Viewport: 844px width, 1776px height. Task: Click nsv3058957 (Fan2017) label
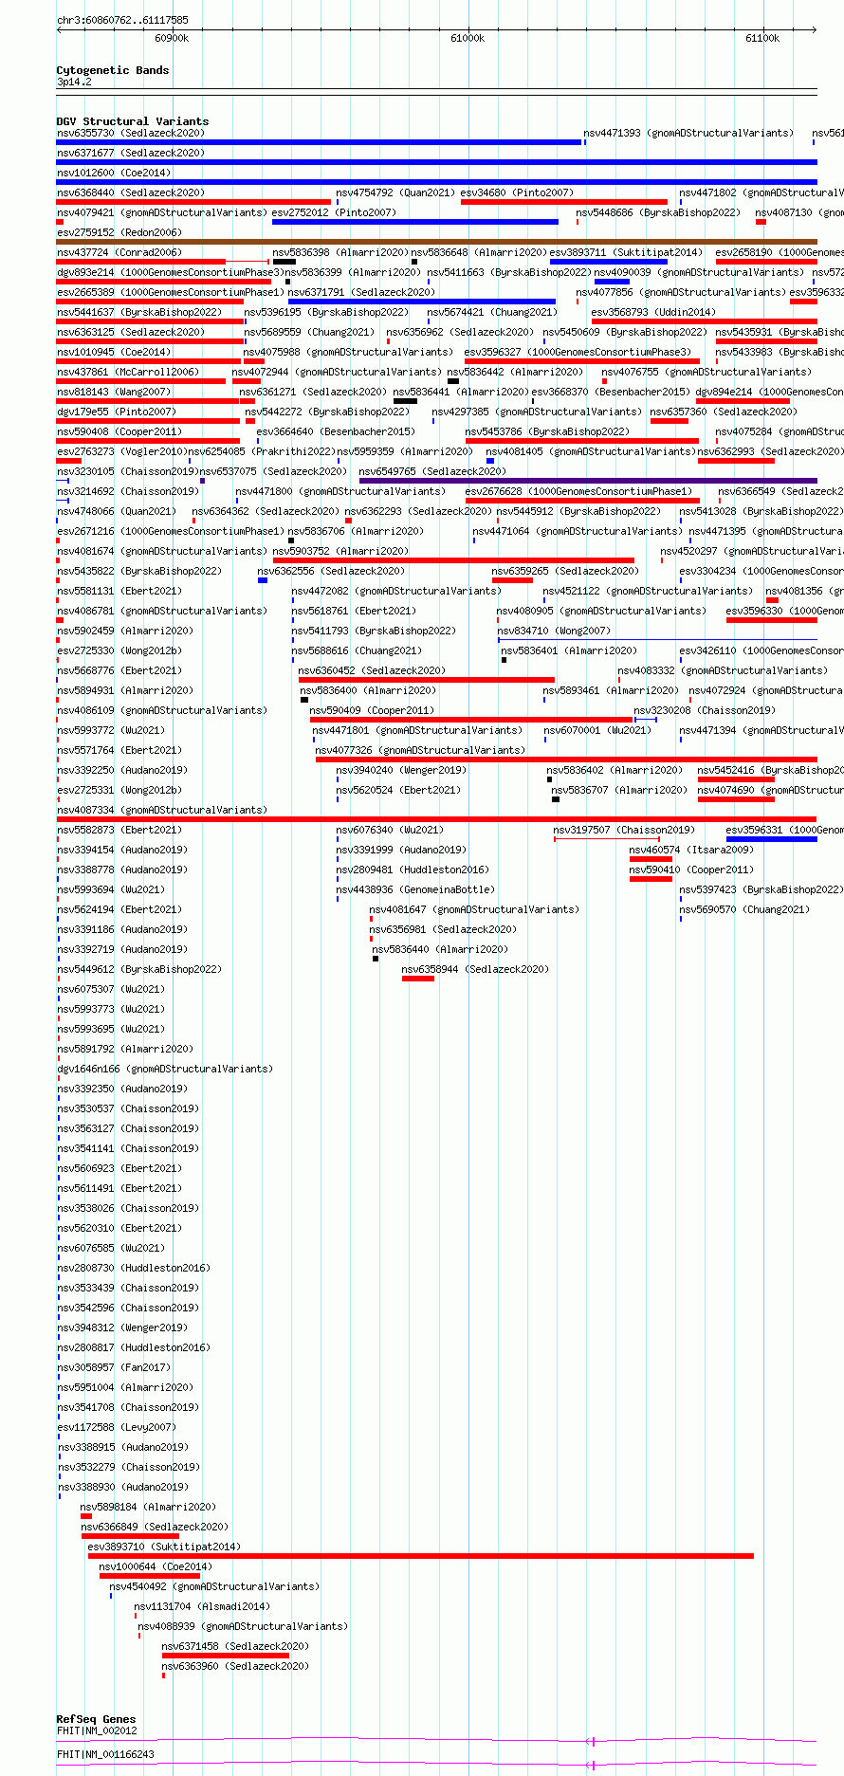114,1367
